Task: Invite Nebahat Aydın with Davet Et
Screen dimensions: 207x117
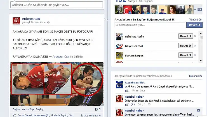Action: click(186, 36)
